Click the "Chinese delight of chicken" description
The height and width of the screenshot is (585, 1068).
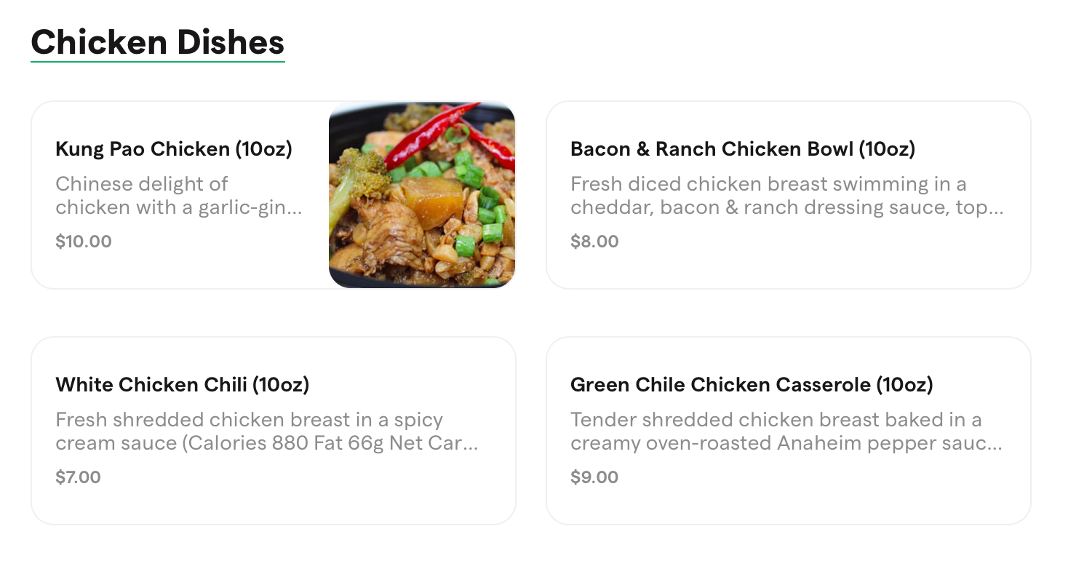[x=178, y=196]
